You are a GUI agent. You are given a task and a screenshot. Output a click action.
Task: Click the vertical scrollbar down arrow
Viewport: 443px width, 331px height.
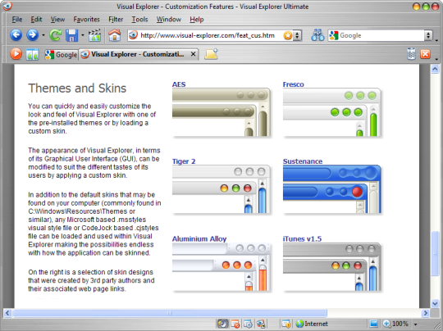(x=435, y=303)
